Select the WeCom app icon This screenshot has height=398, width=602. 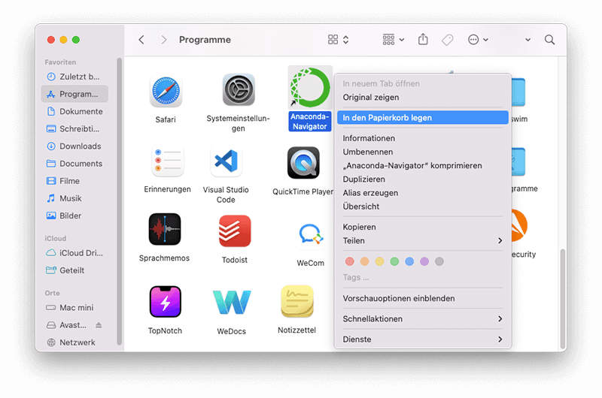[310, 234]
